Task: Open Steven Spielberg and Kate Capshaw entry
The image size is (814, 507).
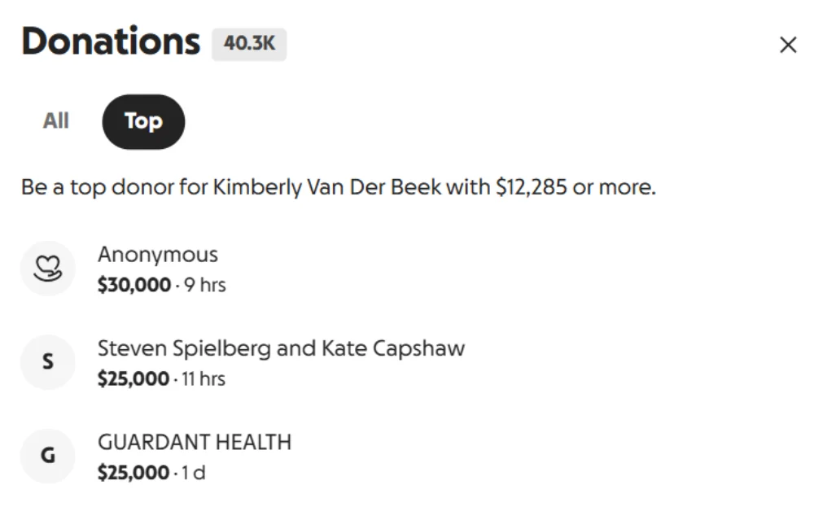Action: [281, 348]
